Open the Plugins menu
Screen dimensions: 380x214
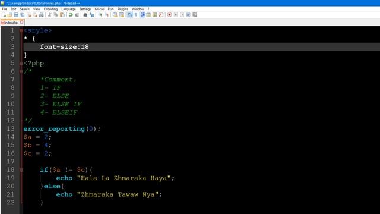[x=123, y=9]
